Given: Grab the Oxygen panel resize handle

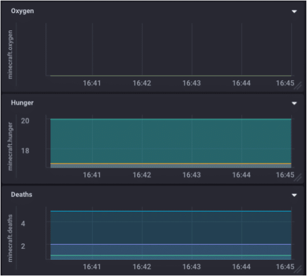Looking at the screenshot, I should pyautogui.click(x=298, y=86).
